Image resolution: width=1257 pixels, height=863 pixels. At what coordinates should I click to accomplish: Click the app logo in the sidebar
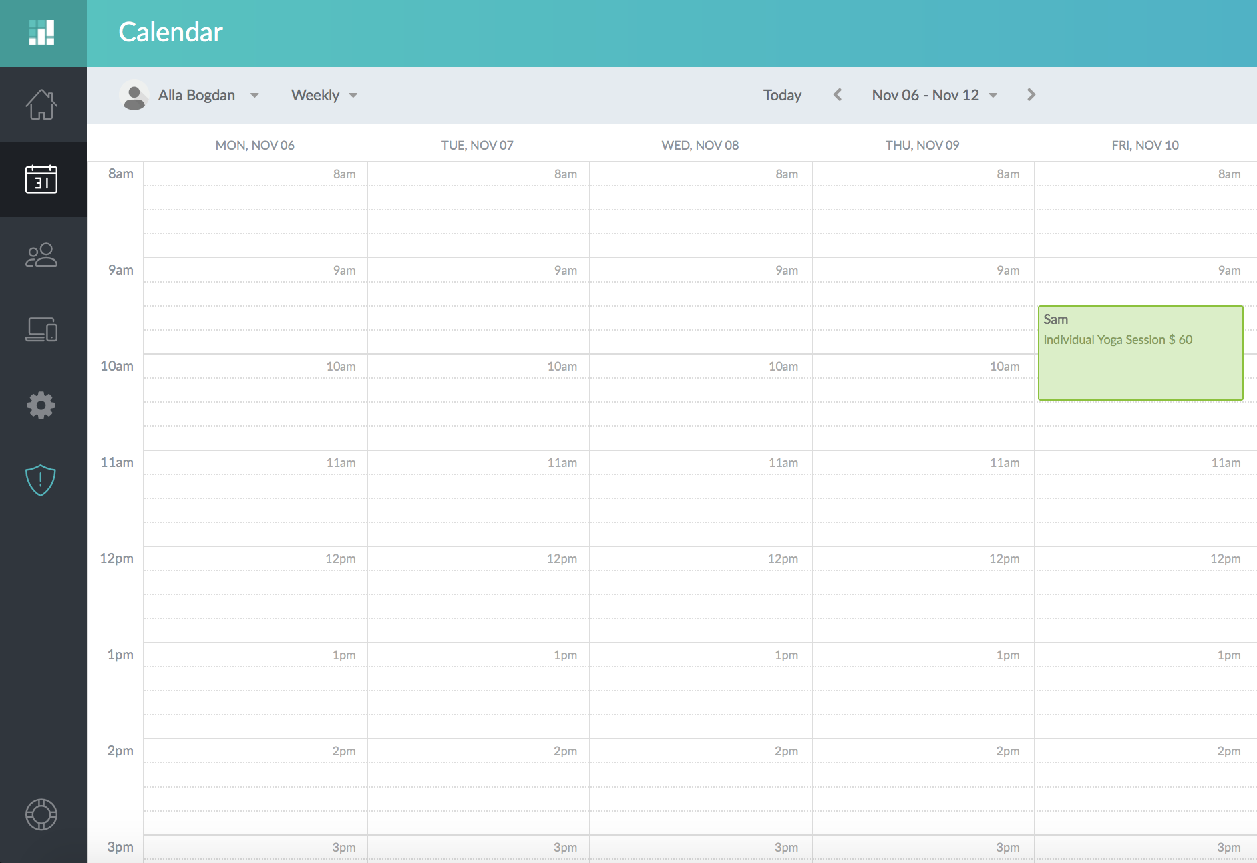tap(41, 33)
